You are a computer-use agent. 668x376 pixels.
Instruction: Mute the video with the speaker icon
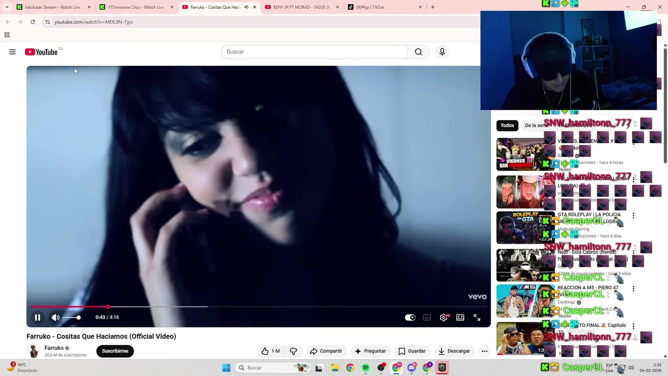tap(56, 317)
